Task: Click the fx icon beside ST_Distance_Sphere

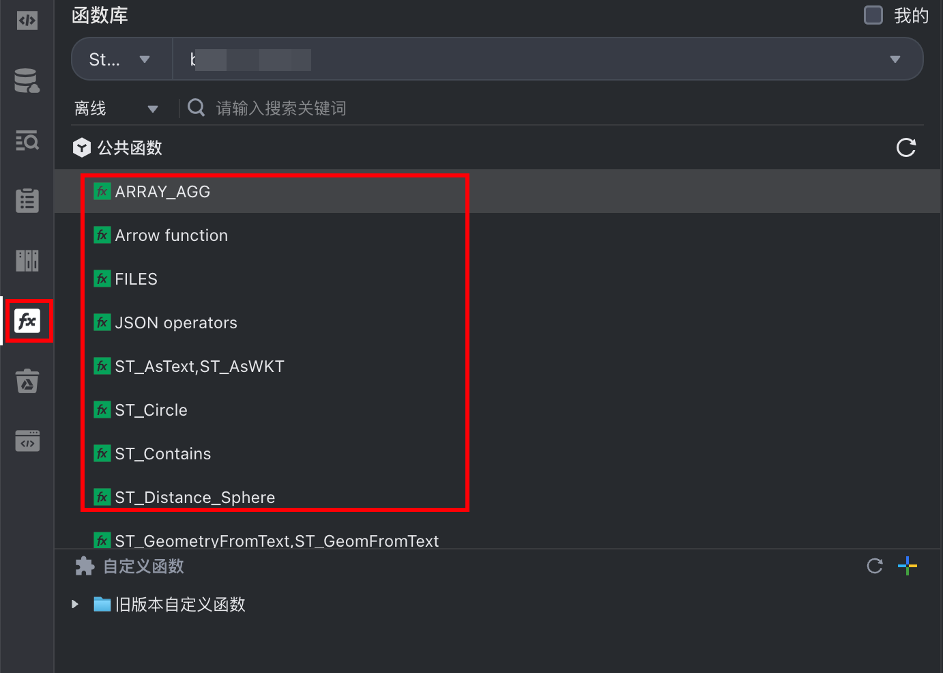Action: click(102, 498)
